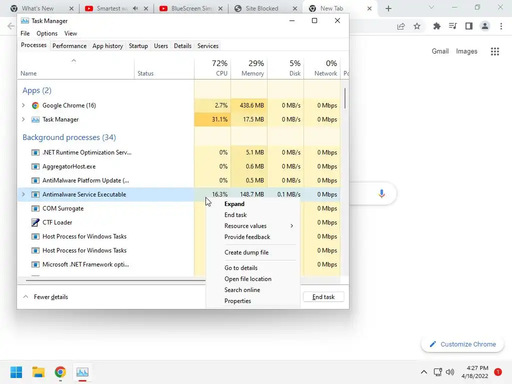Click the Microsoft .NET Framework process icon
The image size is (512, 384).
point(35,264)
